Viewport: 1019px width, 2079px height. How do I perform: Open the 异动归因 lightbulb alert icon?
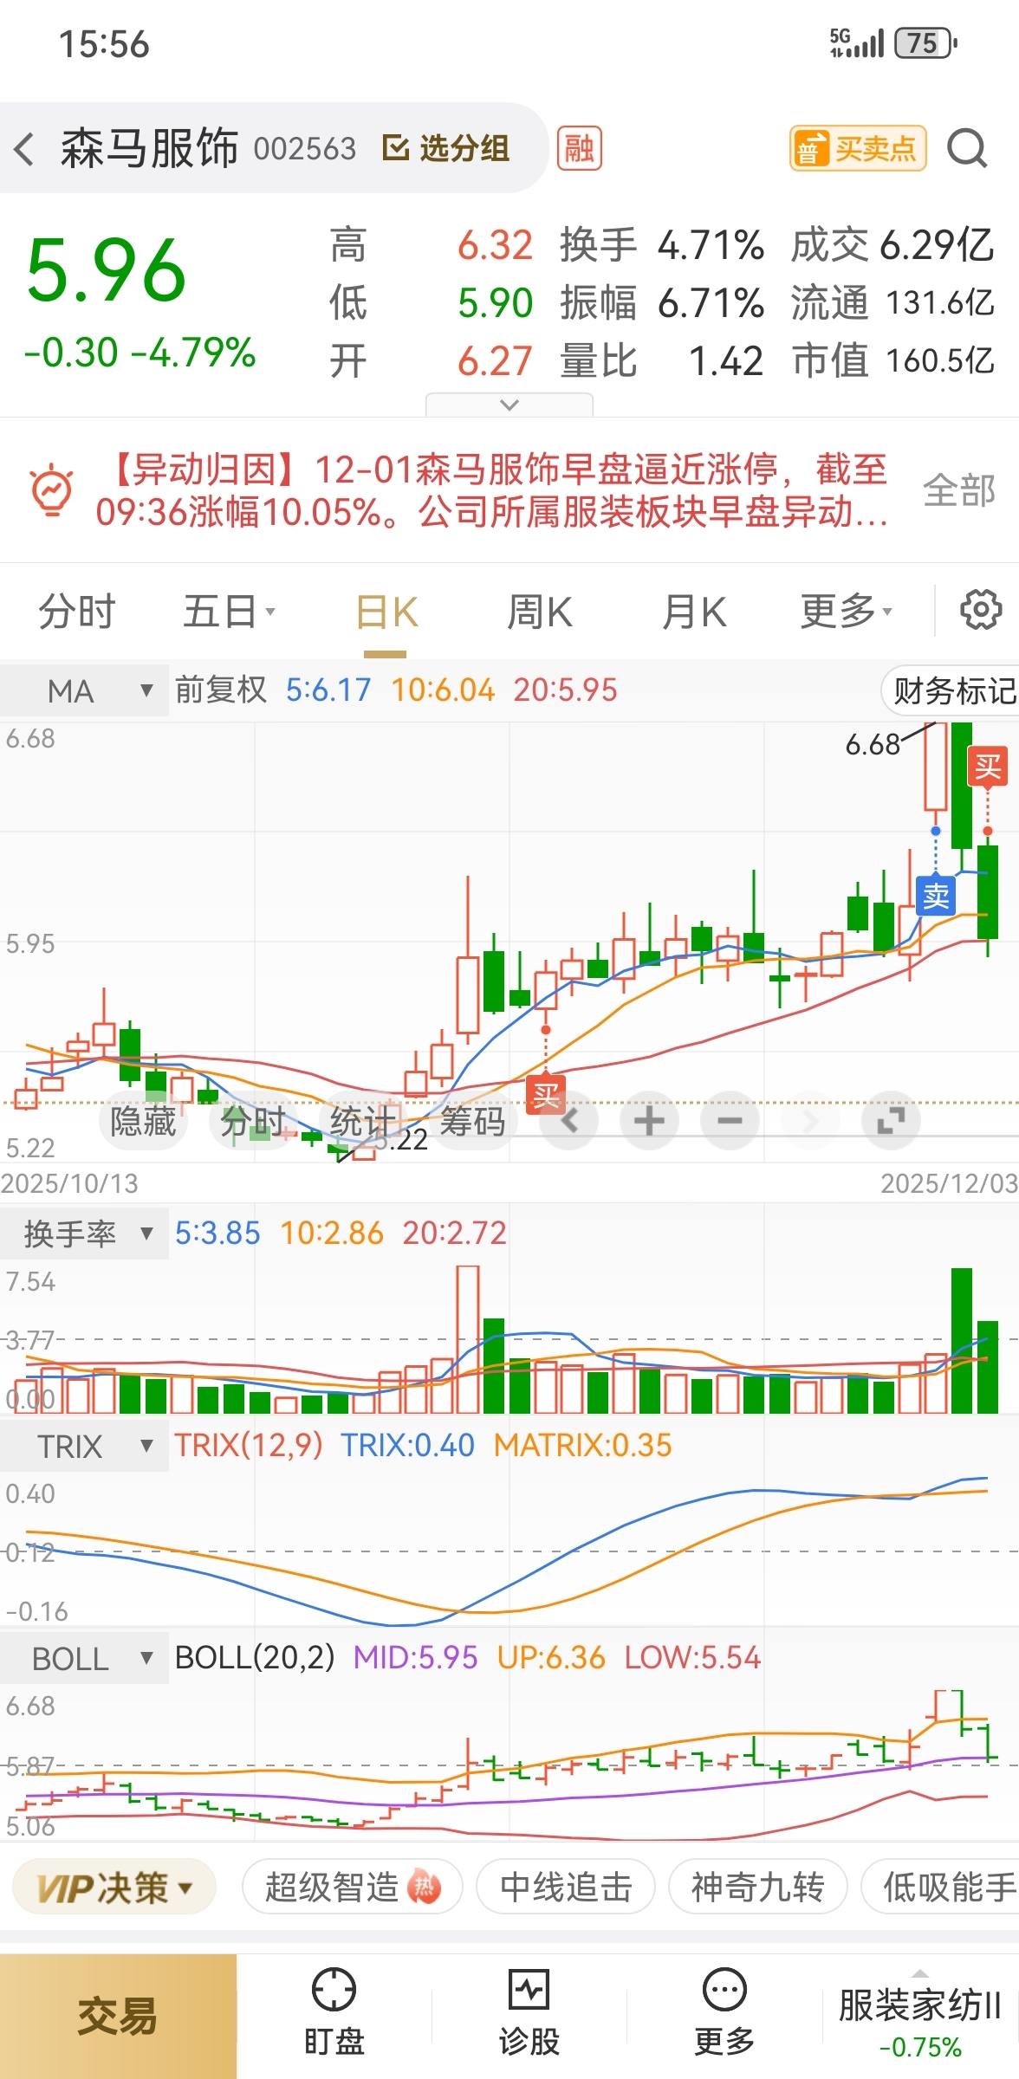point(53,490)
